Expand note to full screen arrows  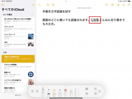pyautogui.click(x=39, y=5)
